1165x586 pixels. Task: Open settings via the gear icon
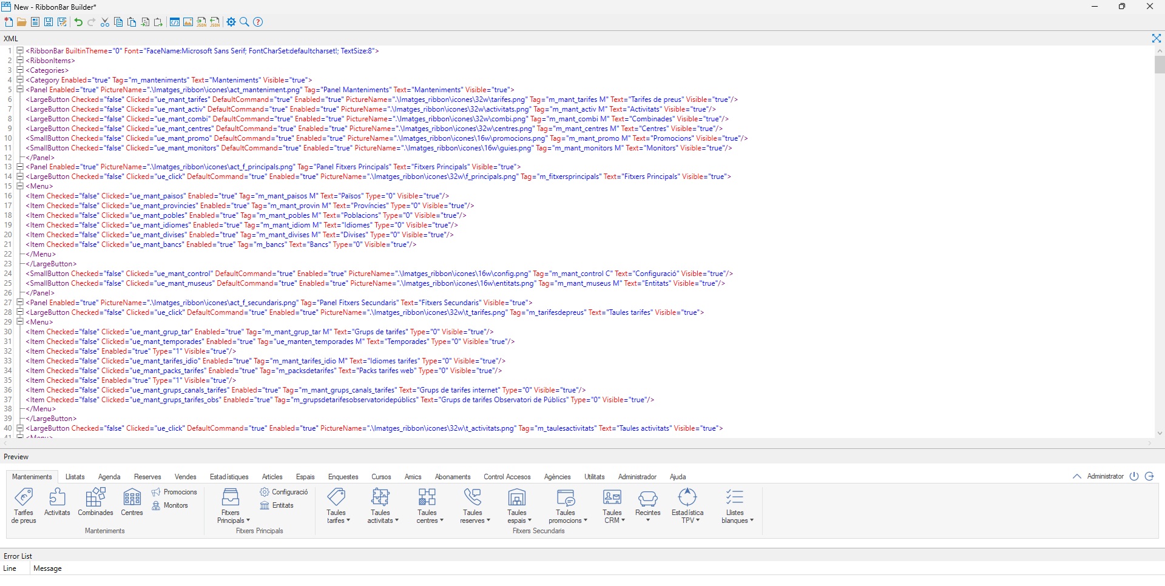pyautogui.click(x=231, y=22)
